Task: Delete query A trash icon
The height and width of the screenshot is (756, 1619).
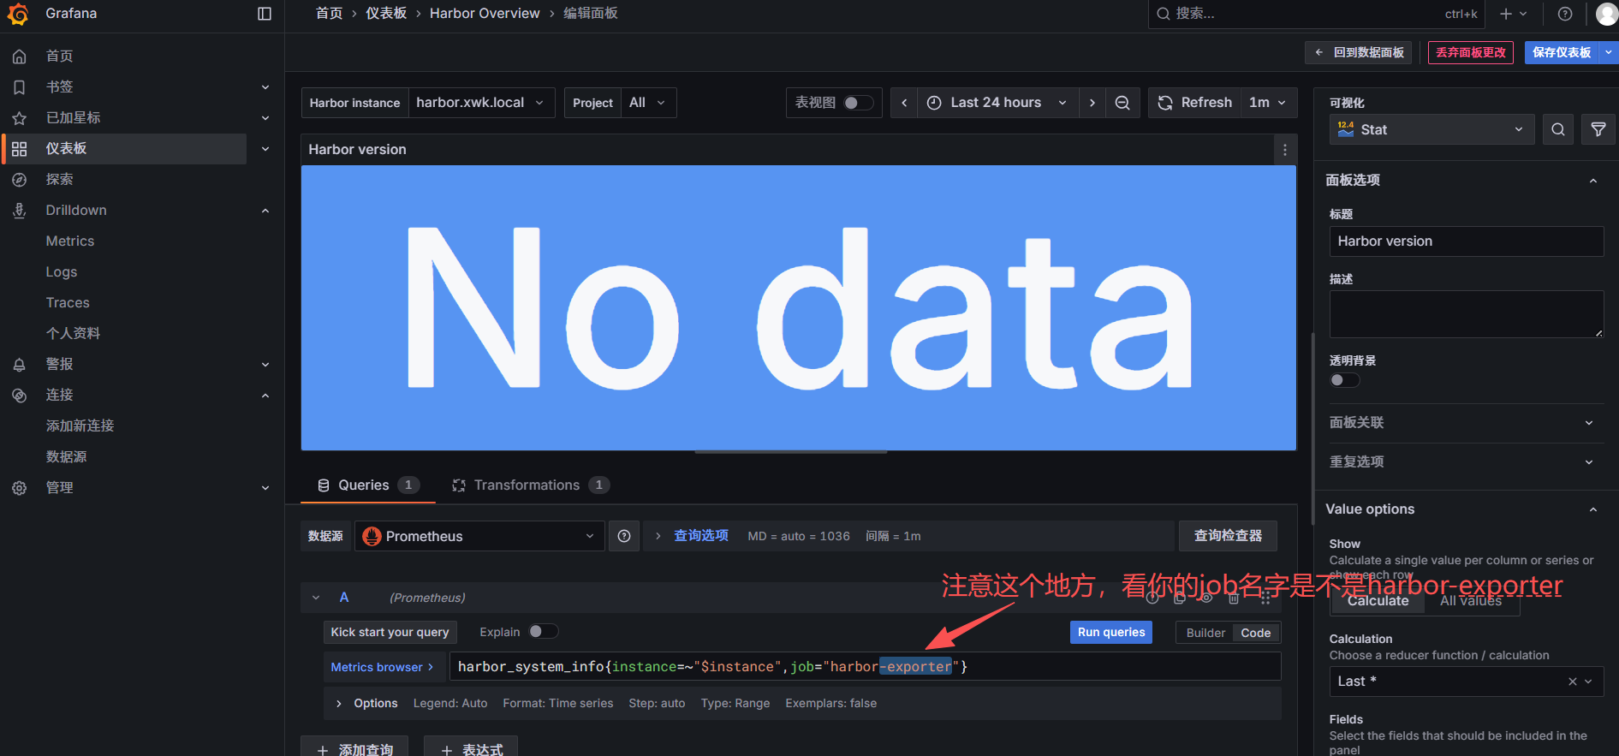Action: pyautogui.click(x=1234, y=598)
